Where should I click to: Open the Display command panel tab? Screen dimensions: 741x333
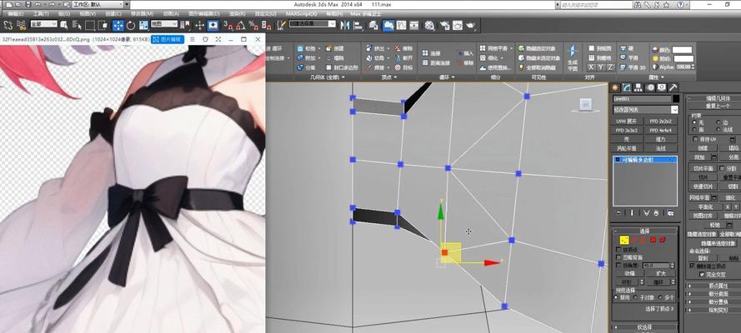pos(662,87)
